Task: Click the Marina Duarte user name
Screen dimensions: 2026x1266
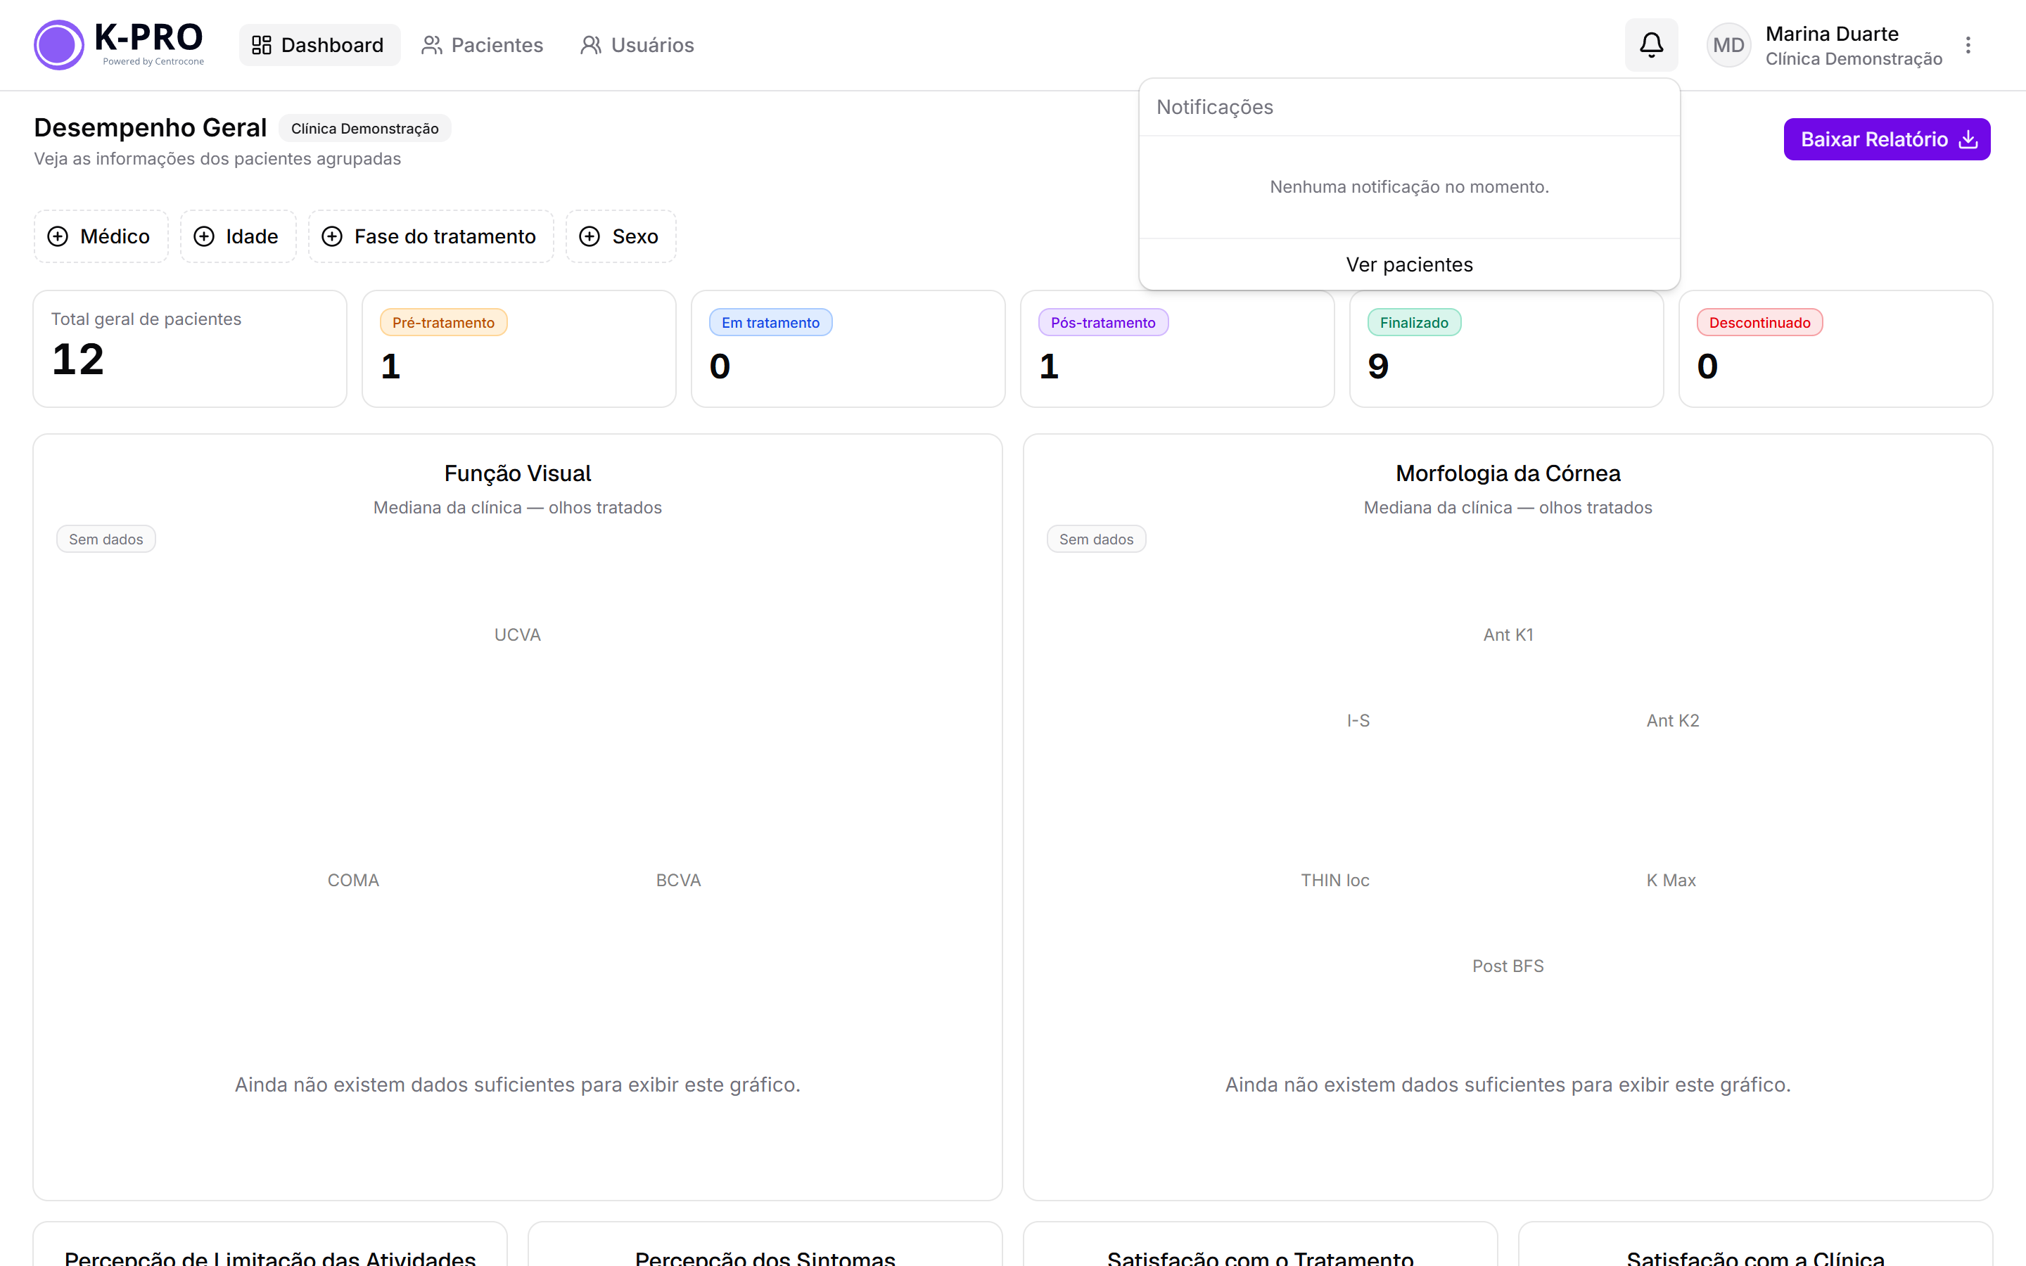Action: [1832, 34]
